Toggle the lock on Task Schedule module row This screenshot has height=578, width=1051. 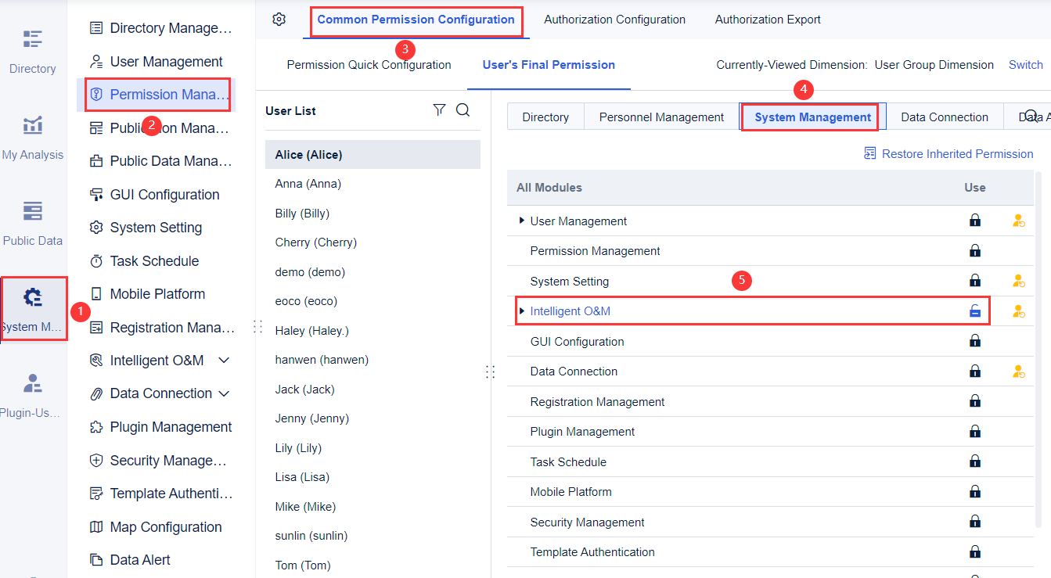(x=975, y=461)
